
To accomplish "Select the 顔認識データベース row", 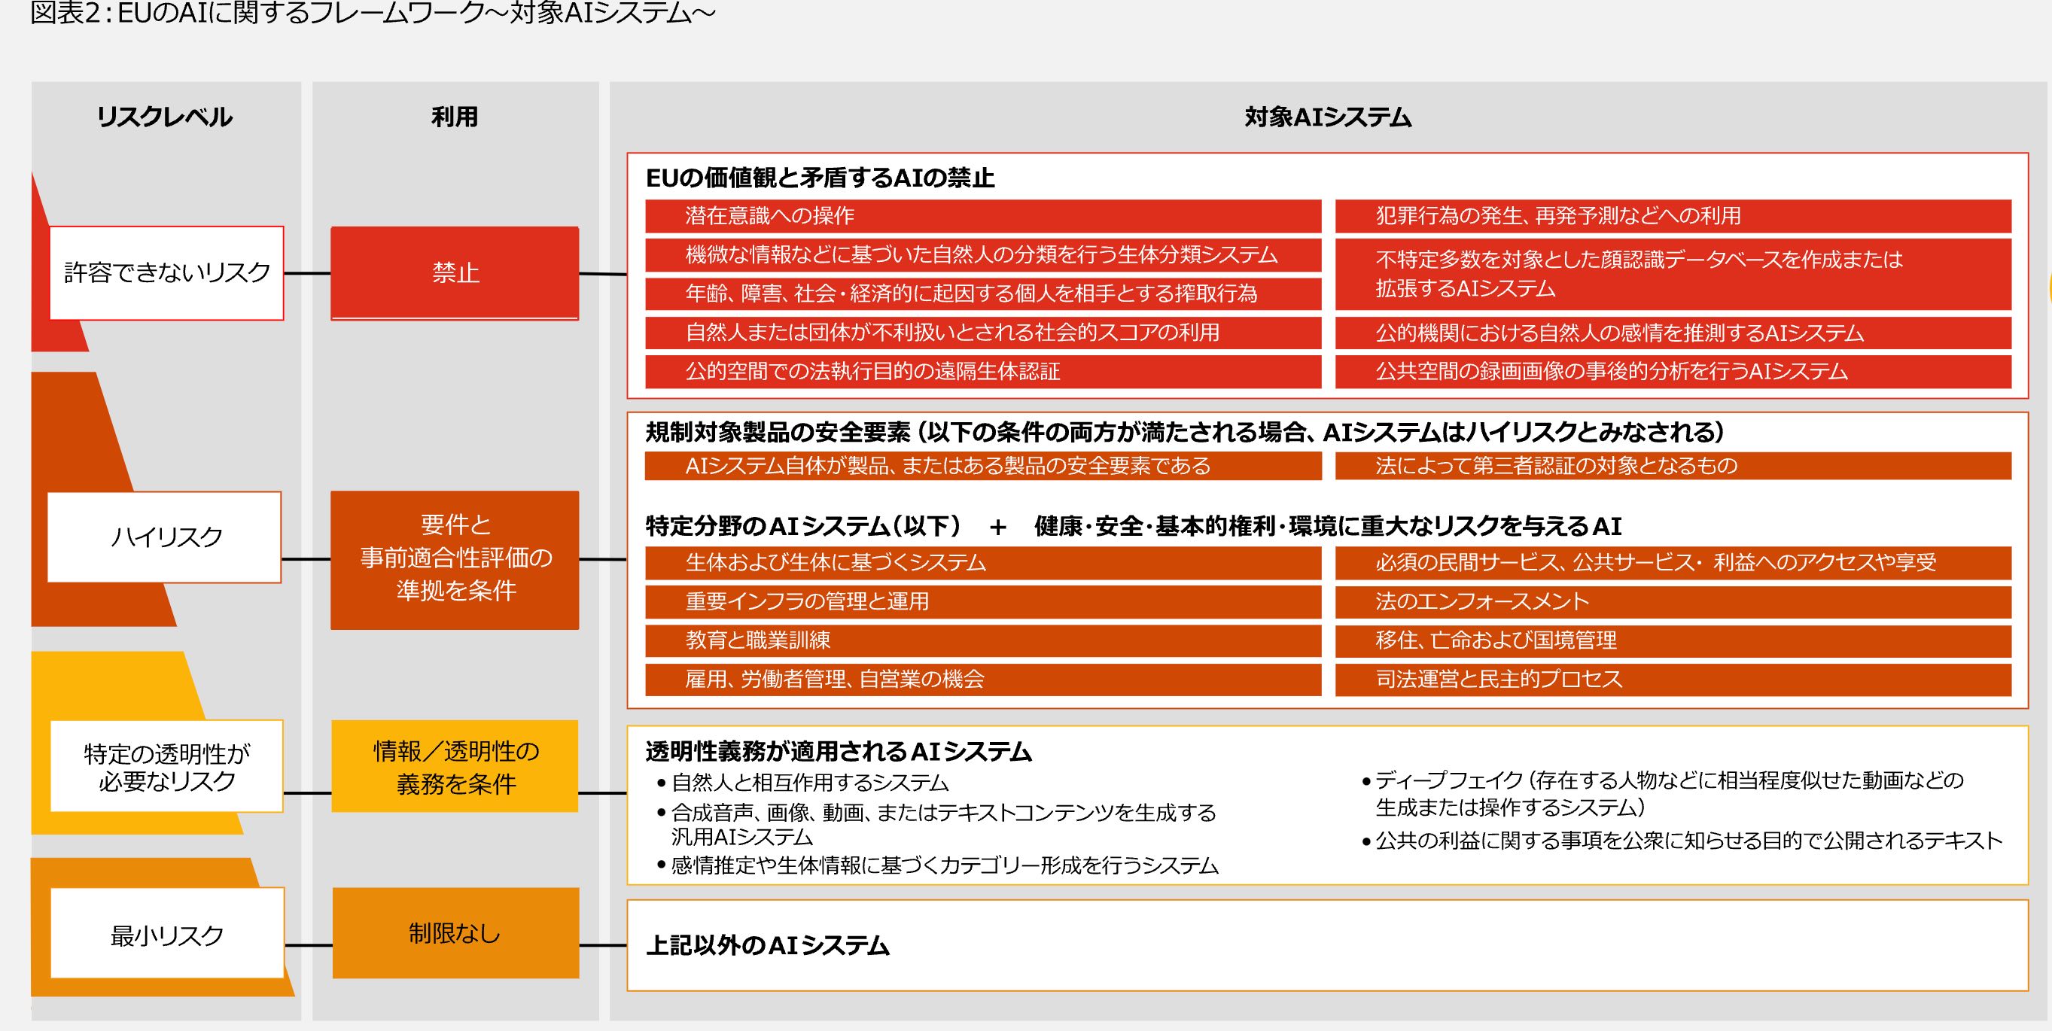I will pos(1673,274).
